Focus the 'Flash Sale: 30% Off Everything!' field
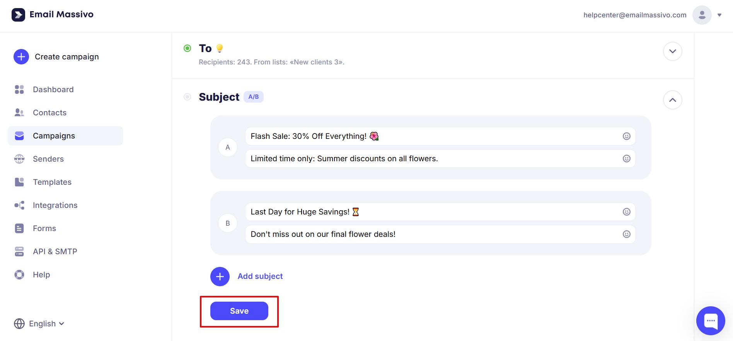The height and width of the screenshot is (341, 733). coord(425,136)
